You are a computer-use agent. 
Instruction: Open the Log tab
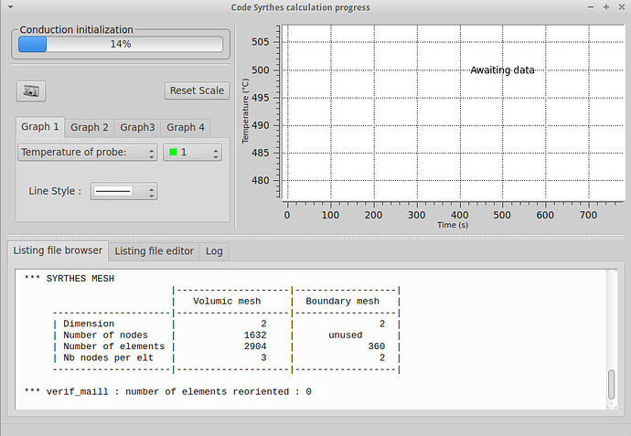pyautogui.click(x=214, y=251)
